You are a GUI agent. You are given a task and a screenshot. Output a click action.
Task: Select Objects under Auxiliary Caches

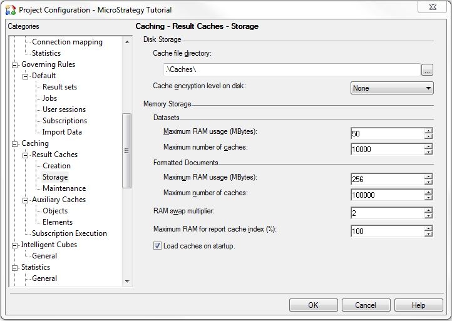click(54, 211)
